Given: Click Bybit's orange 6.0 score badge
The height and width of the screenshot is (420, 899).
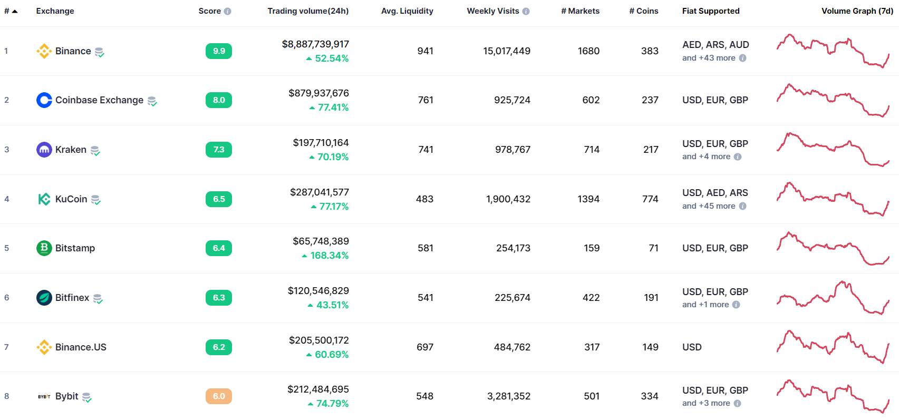Looking at the screenshot, I should pyautogui.click(x=219, y=396).
